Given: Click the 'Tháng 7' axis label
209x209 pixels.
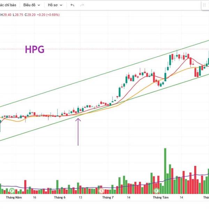Looking at the screenshot, I should coord(108,198).
